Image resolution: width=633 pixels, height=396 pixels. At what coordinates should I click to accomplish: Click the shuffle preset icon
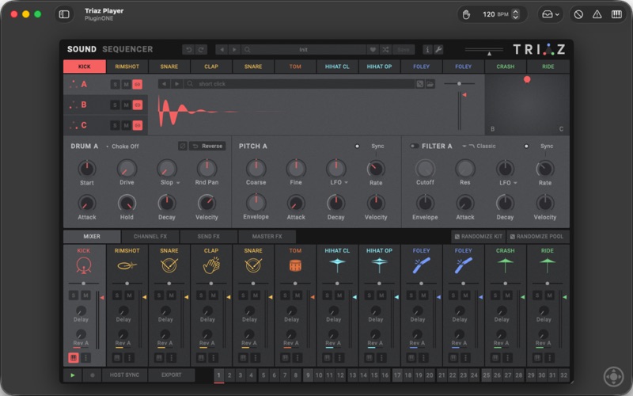[x=385, y=50]
